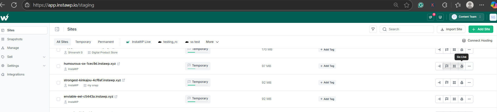Click the InstaWP logo in header
Screen dimensions: 497x112
tap(4, 17)
